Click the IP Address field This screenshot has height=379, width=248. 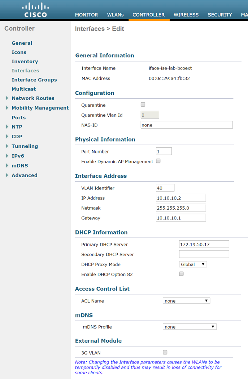(x=181, y=198)
